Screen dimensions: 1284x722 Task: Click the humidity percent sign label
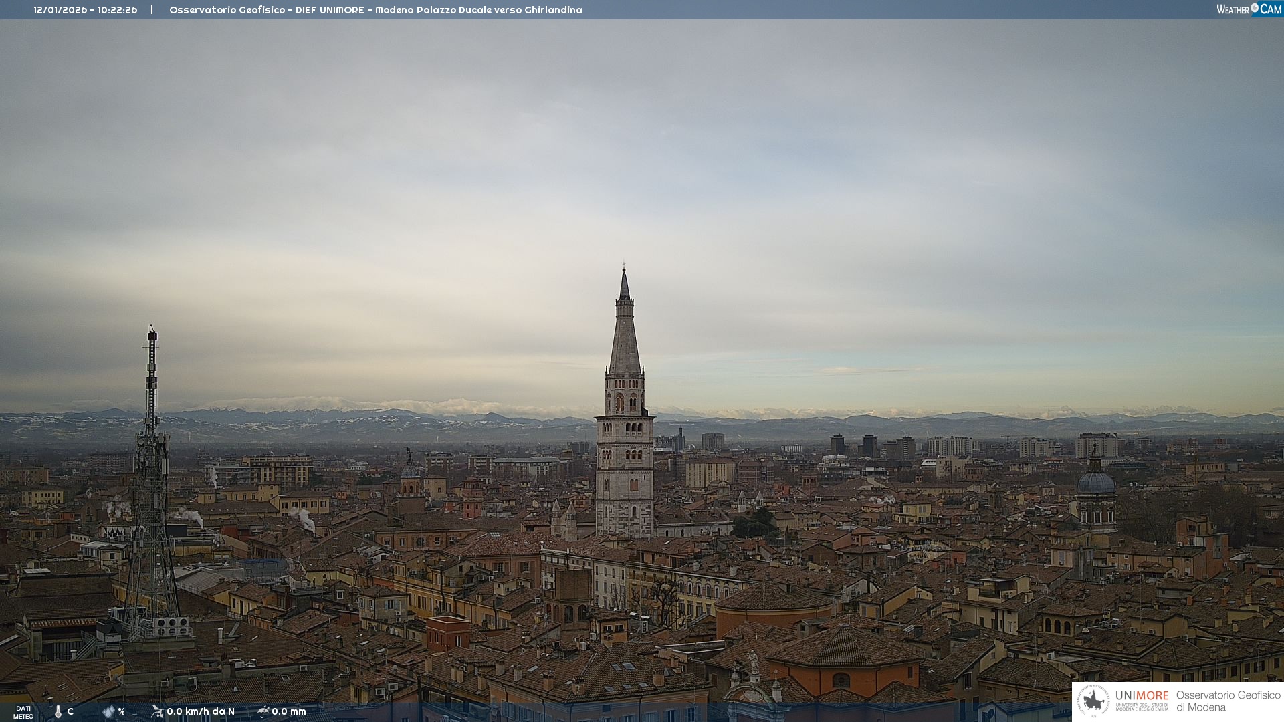coord(121,711)
